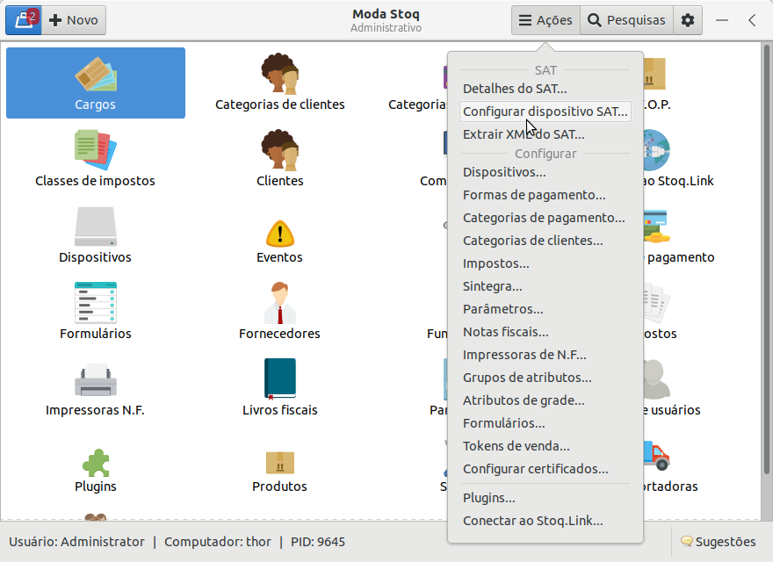Open the Plugins puzzle icon
Image resolution: width=773 pixels, height=562 pixels.
(x=96, y=469)
